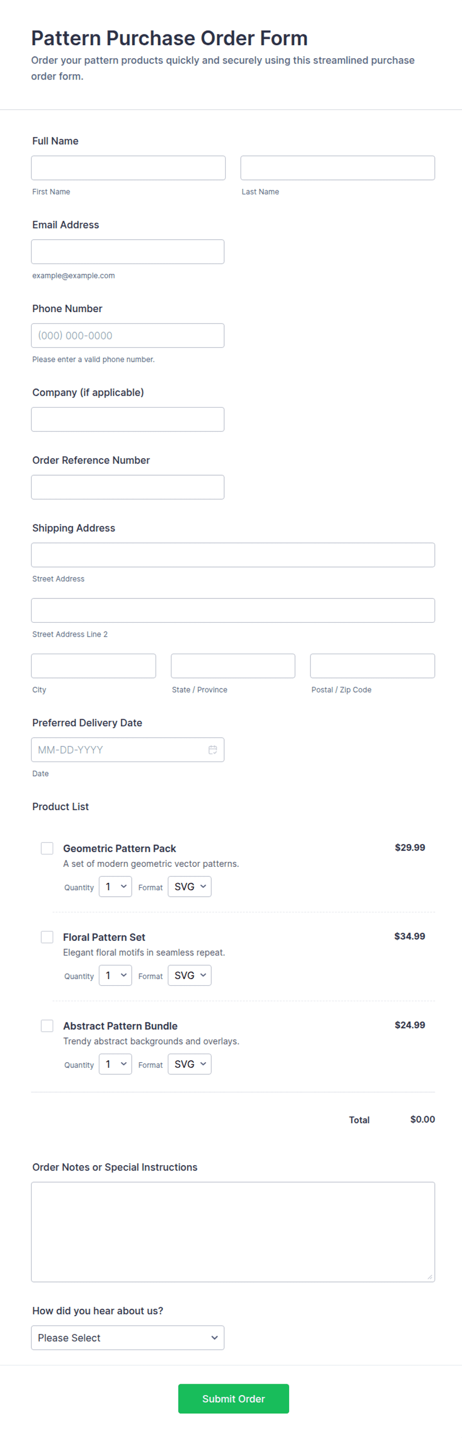Click the Postal / Zip Code field
The image size is (462, 1438).
373,666
